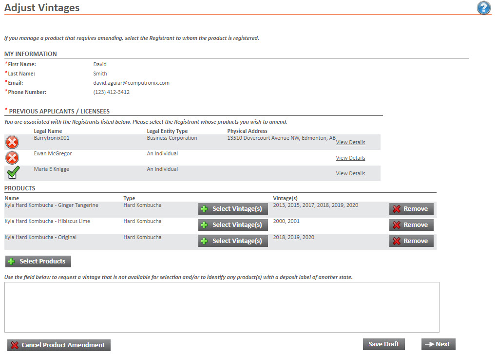Click Kyla Hard Kombucha - Ginger Tangerine name
Image resolution: width=497 pixels, height=354 pixels.
tap(51, 205)
